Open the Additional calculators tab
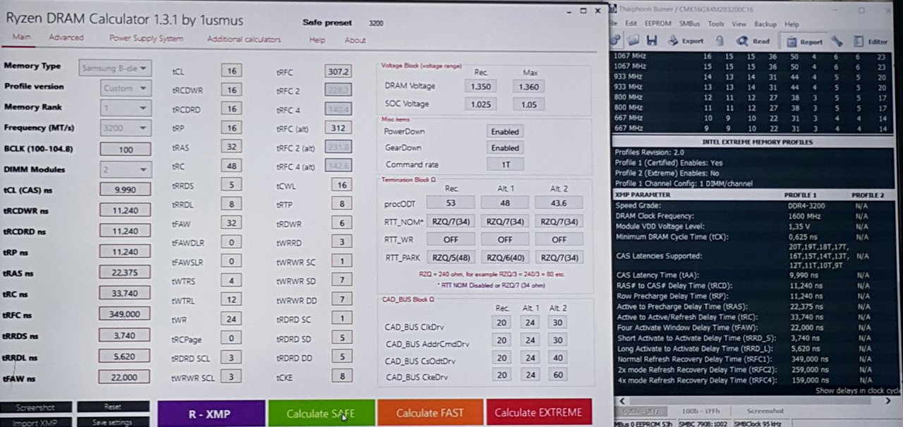The image size is (903, 427). click(x=243, y=39)
